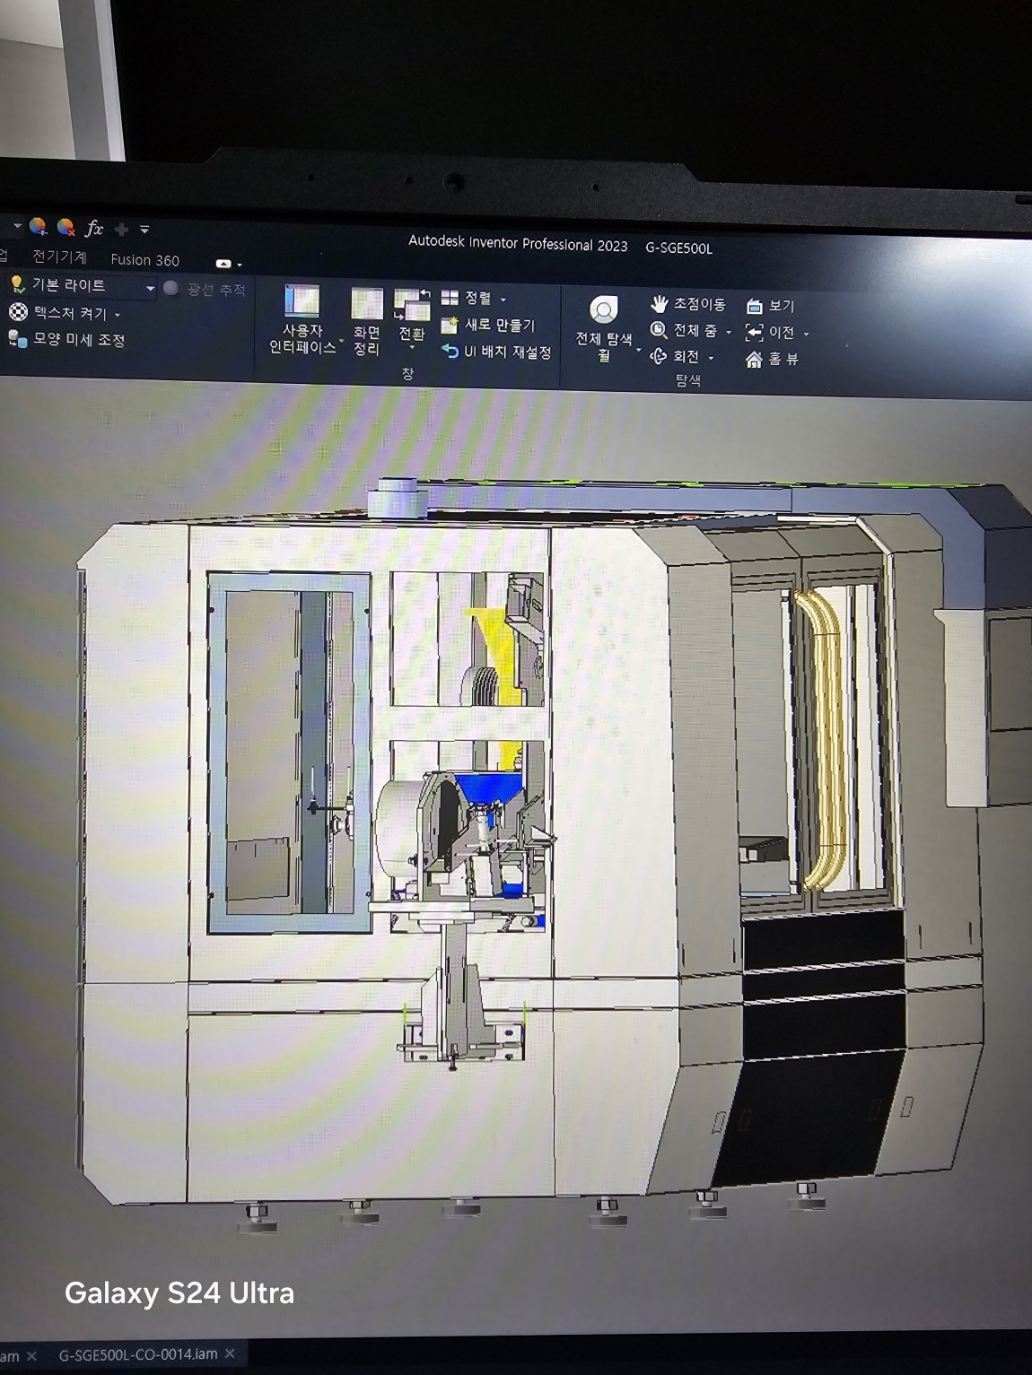The image size is (1032, 1375).
Task: Click UI 배치 재설정 reset button
Action: click(x=496, y=352)
